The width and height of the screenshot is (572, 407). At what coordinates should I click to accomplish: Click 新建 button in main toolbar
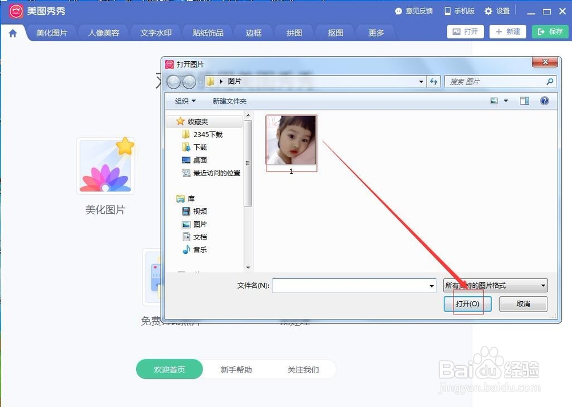click(x=508, y=32)
